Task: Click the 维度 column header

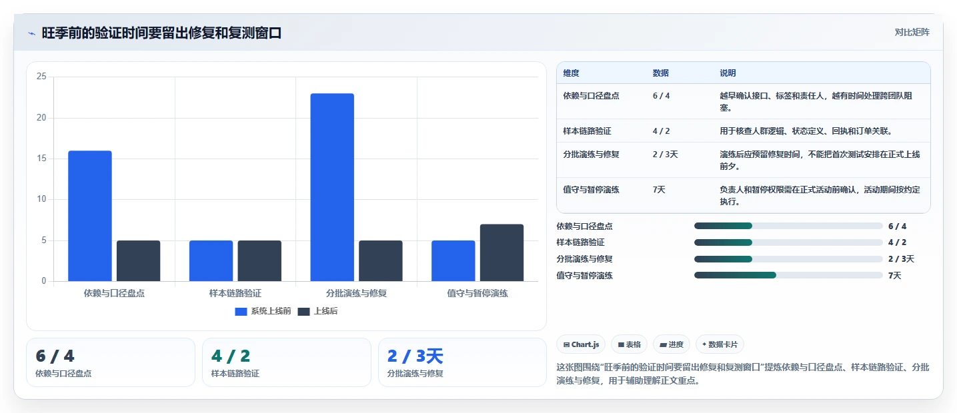Action: 572,73
